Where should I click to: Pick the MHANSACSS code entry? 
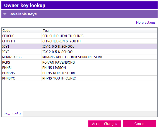point(12,57)
